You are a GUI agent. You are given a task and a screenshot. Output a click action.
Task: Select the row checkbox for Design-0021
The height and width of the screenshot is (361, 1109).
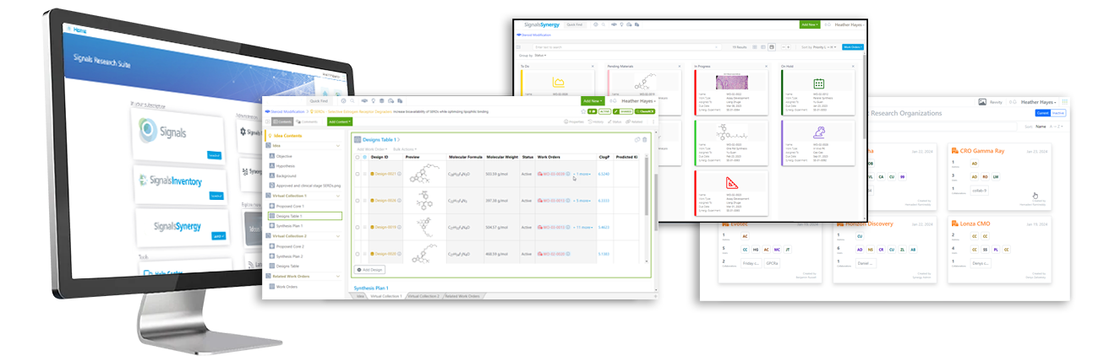[x=358, y=174]
